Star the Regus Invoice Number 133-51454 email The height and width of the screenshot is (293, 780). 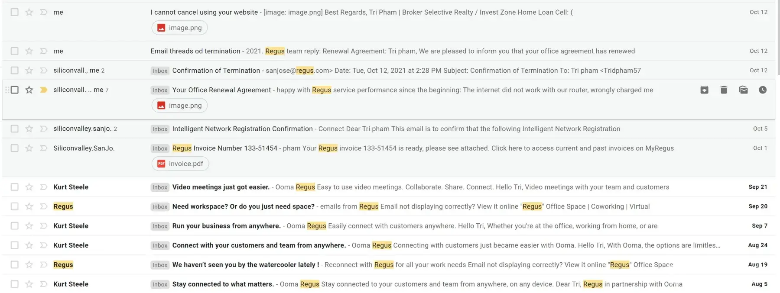point(29,148)
